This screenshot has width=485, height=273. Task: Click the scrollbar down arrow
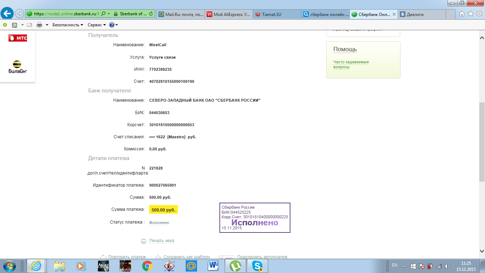pyautogui.click(x=482, y=251)
